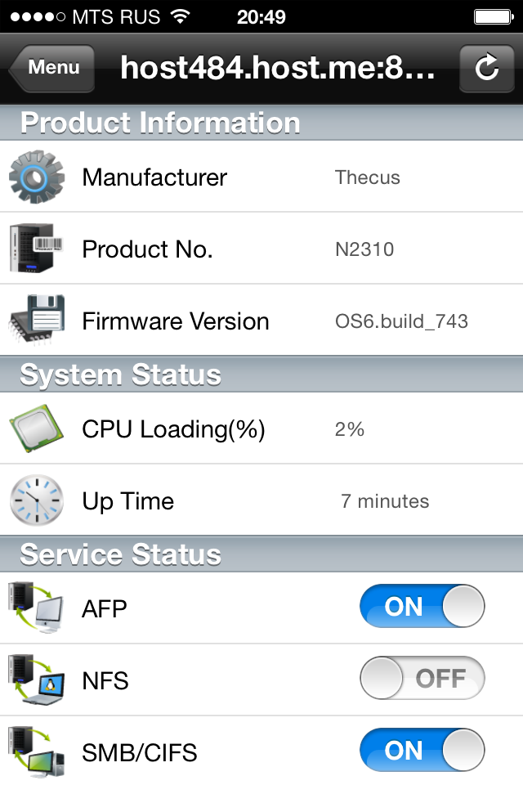Turn off the AFP service switch
This screenshot has width=523, height=785.
click(x=422, y=608)
